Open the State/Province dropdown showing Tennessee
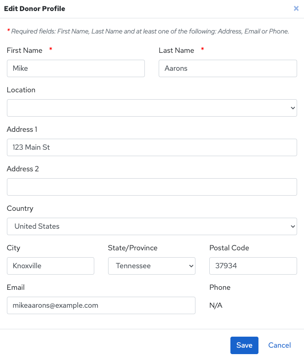 (152, 266)
